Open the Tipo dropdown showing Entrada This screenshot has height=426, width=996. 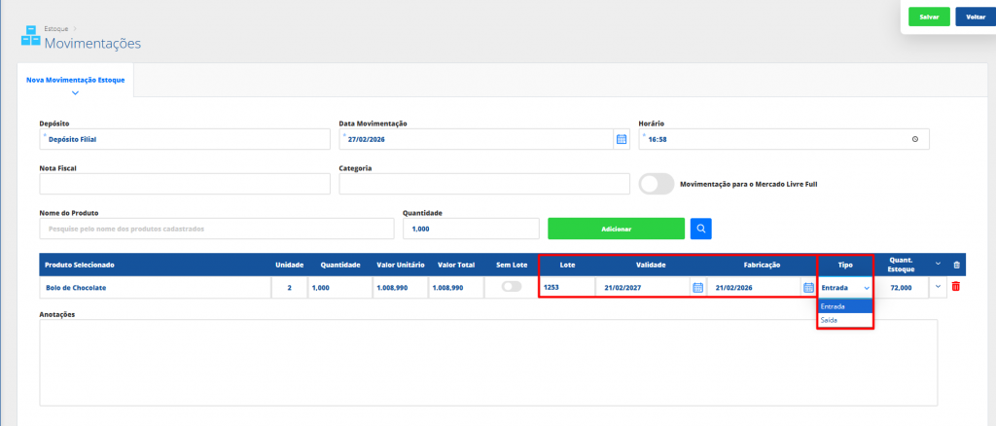point(845,287)
